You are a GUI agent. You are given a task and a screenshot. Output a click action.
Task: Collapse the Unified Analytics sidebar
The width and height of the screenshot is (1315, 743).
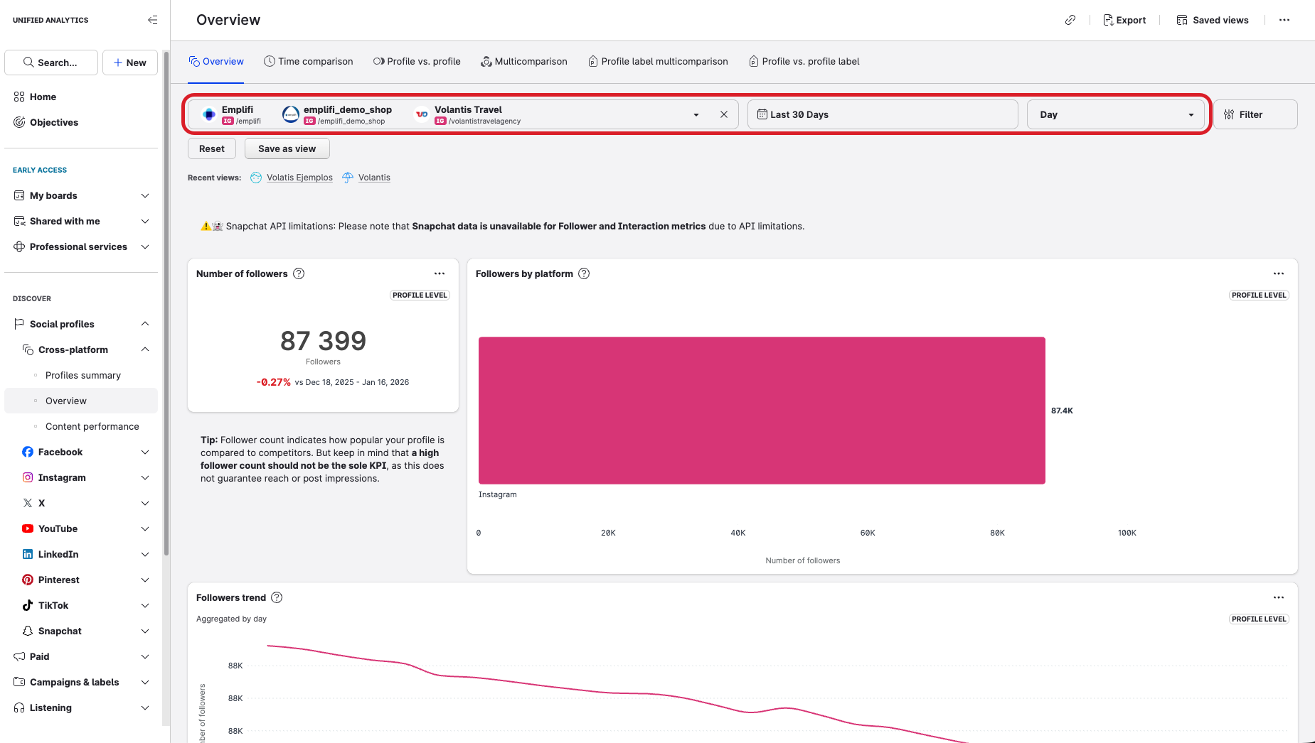coord(152,20)
